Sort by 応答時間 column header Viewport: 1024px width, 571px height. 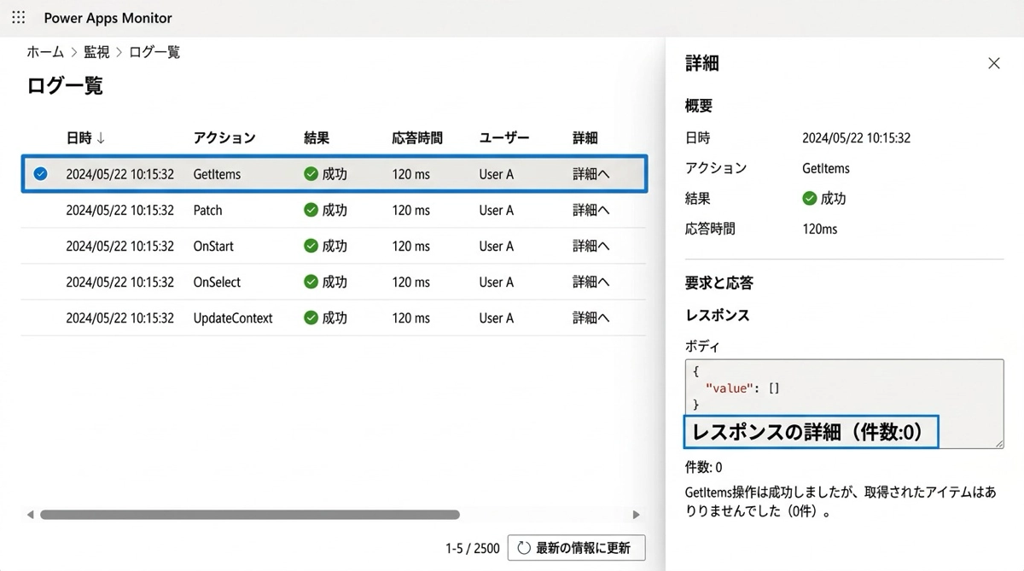click(x=417, y=138)
